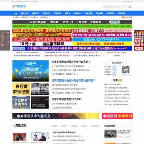Open 电商运营技术专题大全 banner
Screen dimensions: 144x144
tap(56, 116)
